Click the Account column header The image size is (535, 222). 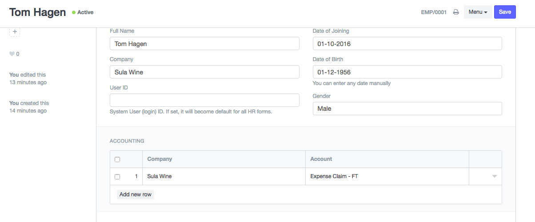point(321,159)
